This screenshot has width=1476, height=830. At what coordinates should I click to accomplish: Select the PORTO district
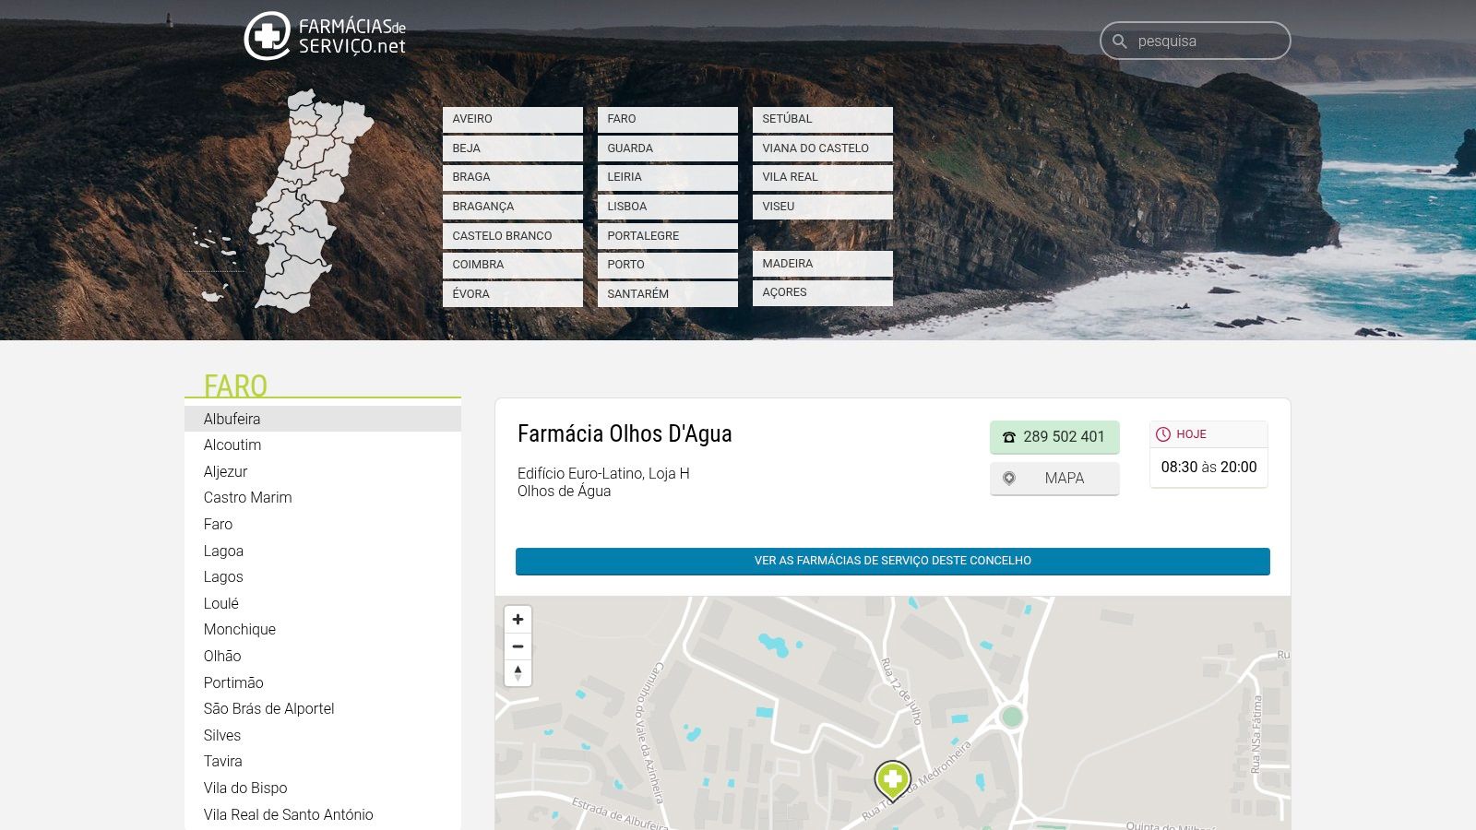point(667,265)
